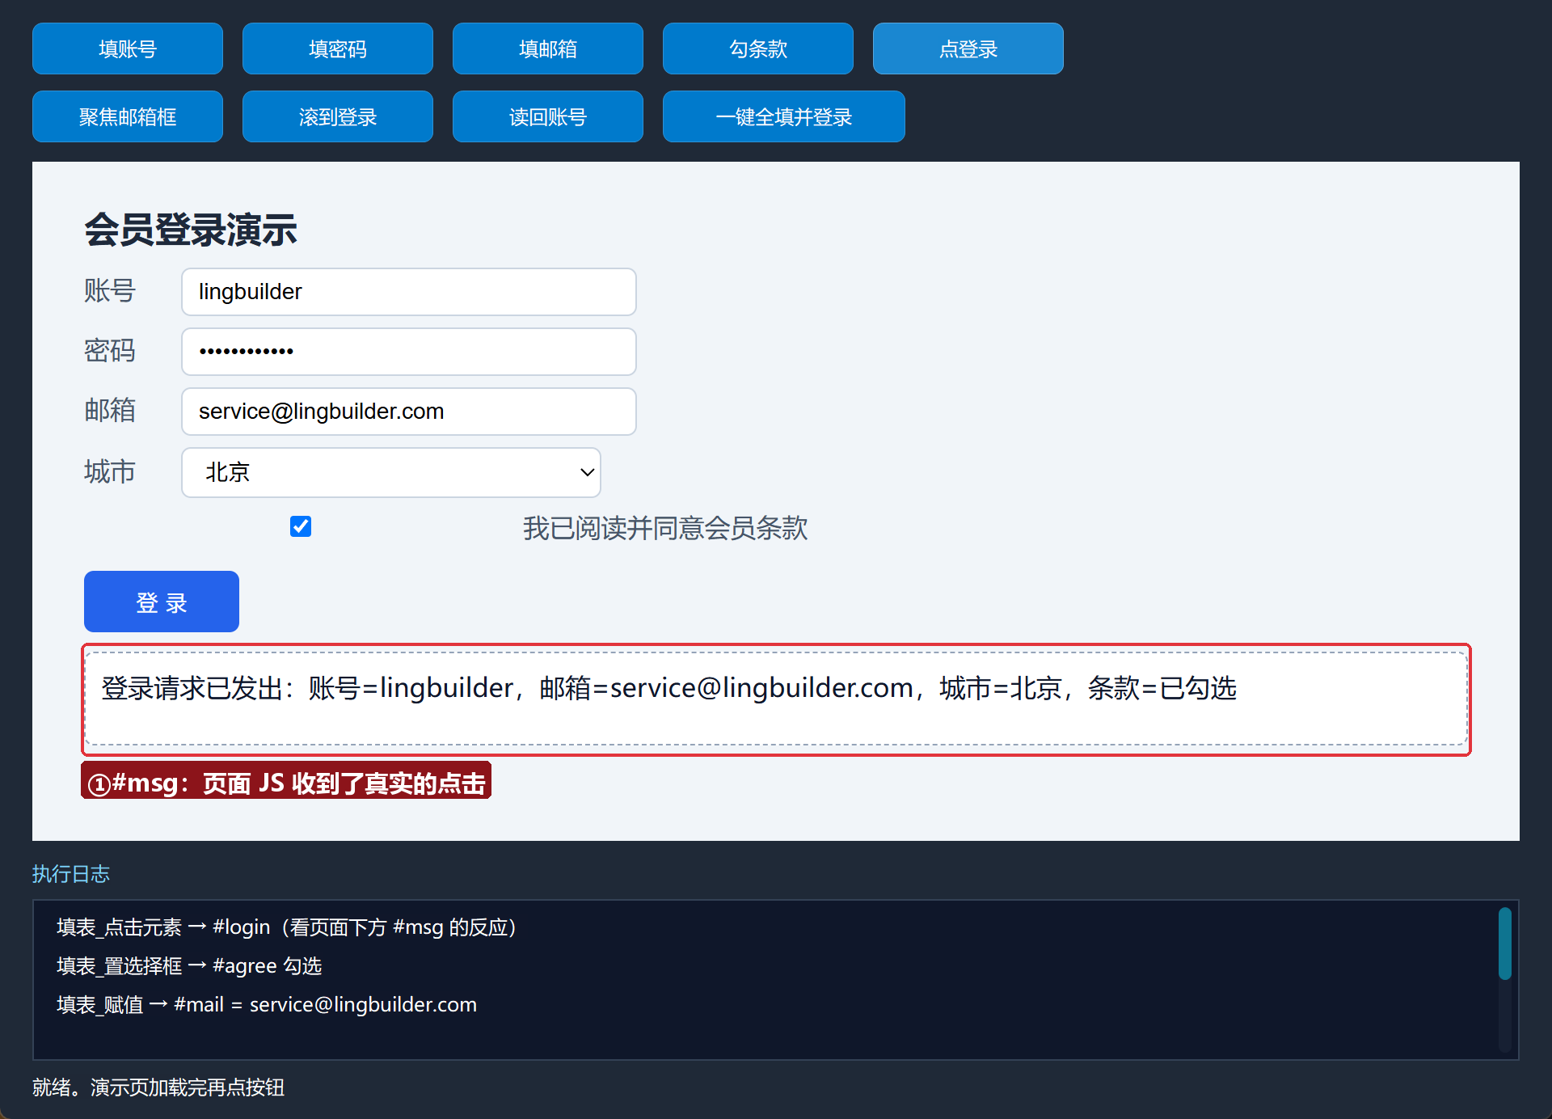Click the 点登录 button at top

(x=968, y=49)
